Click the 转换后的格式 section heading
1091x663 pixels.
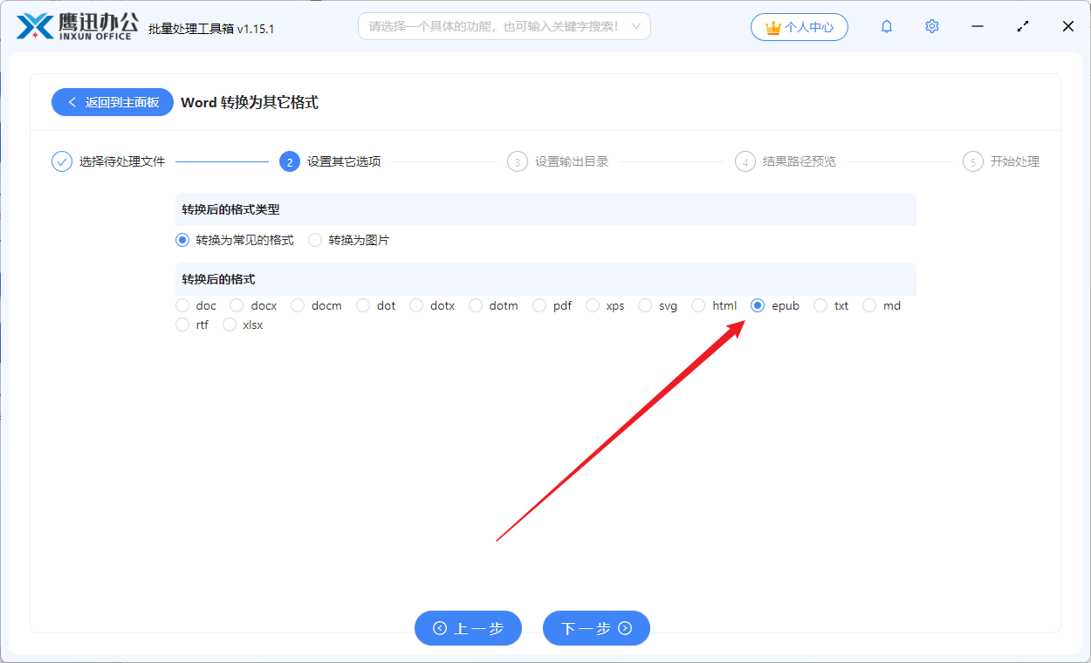click(218, 279)
